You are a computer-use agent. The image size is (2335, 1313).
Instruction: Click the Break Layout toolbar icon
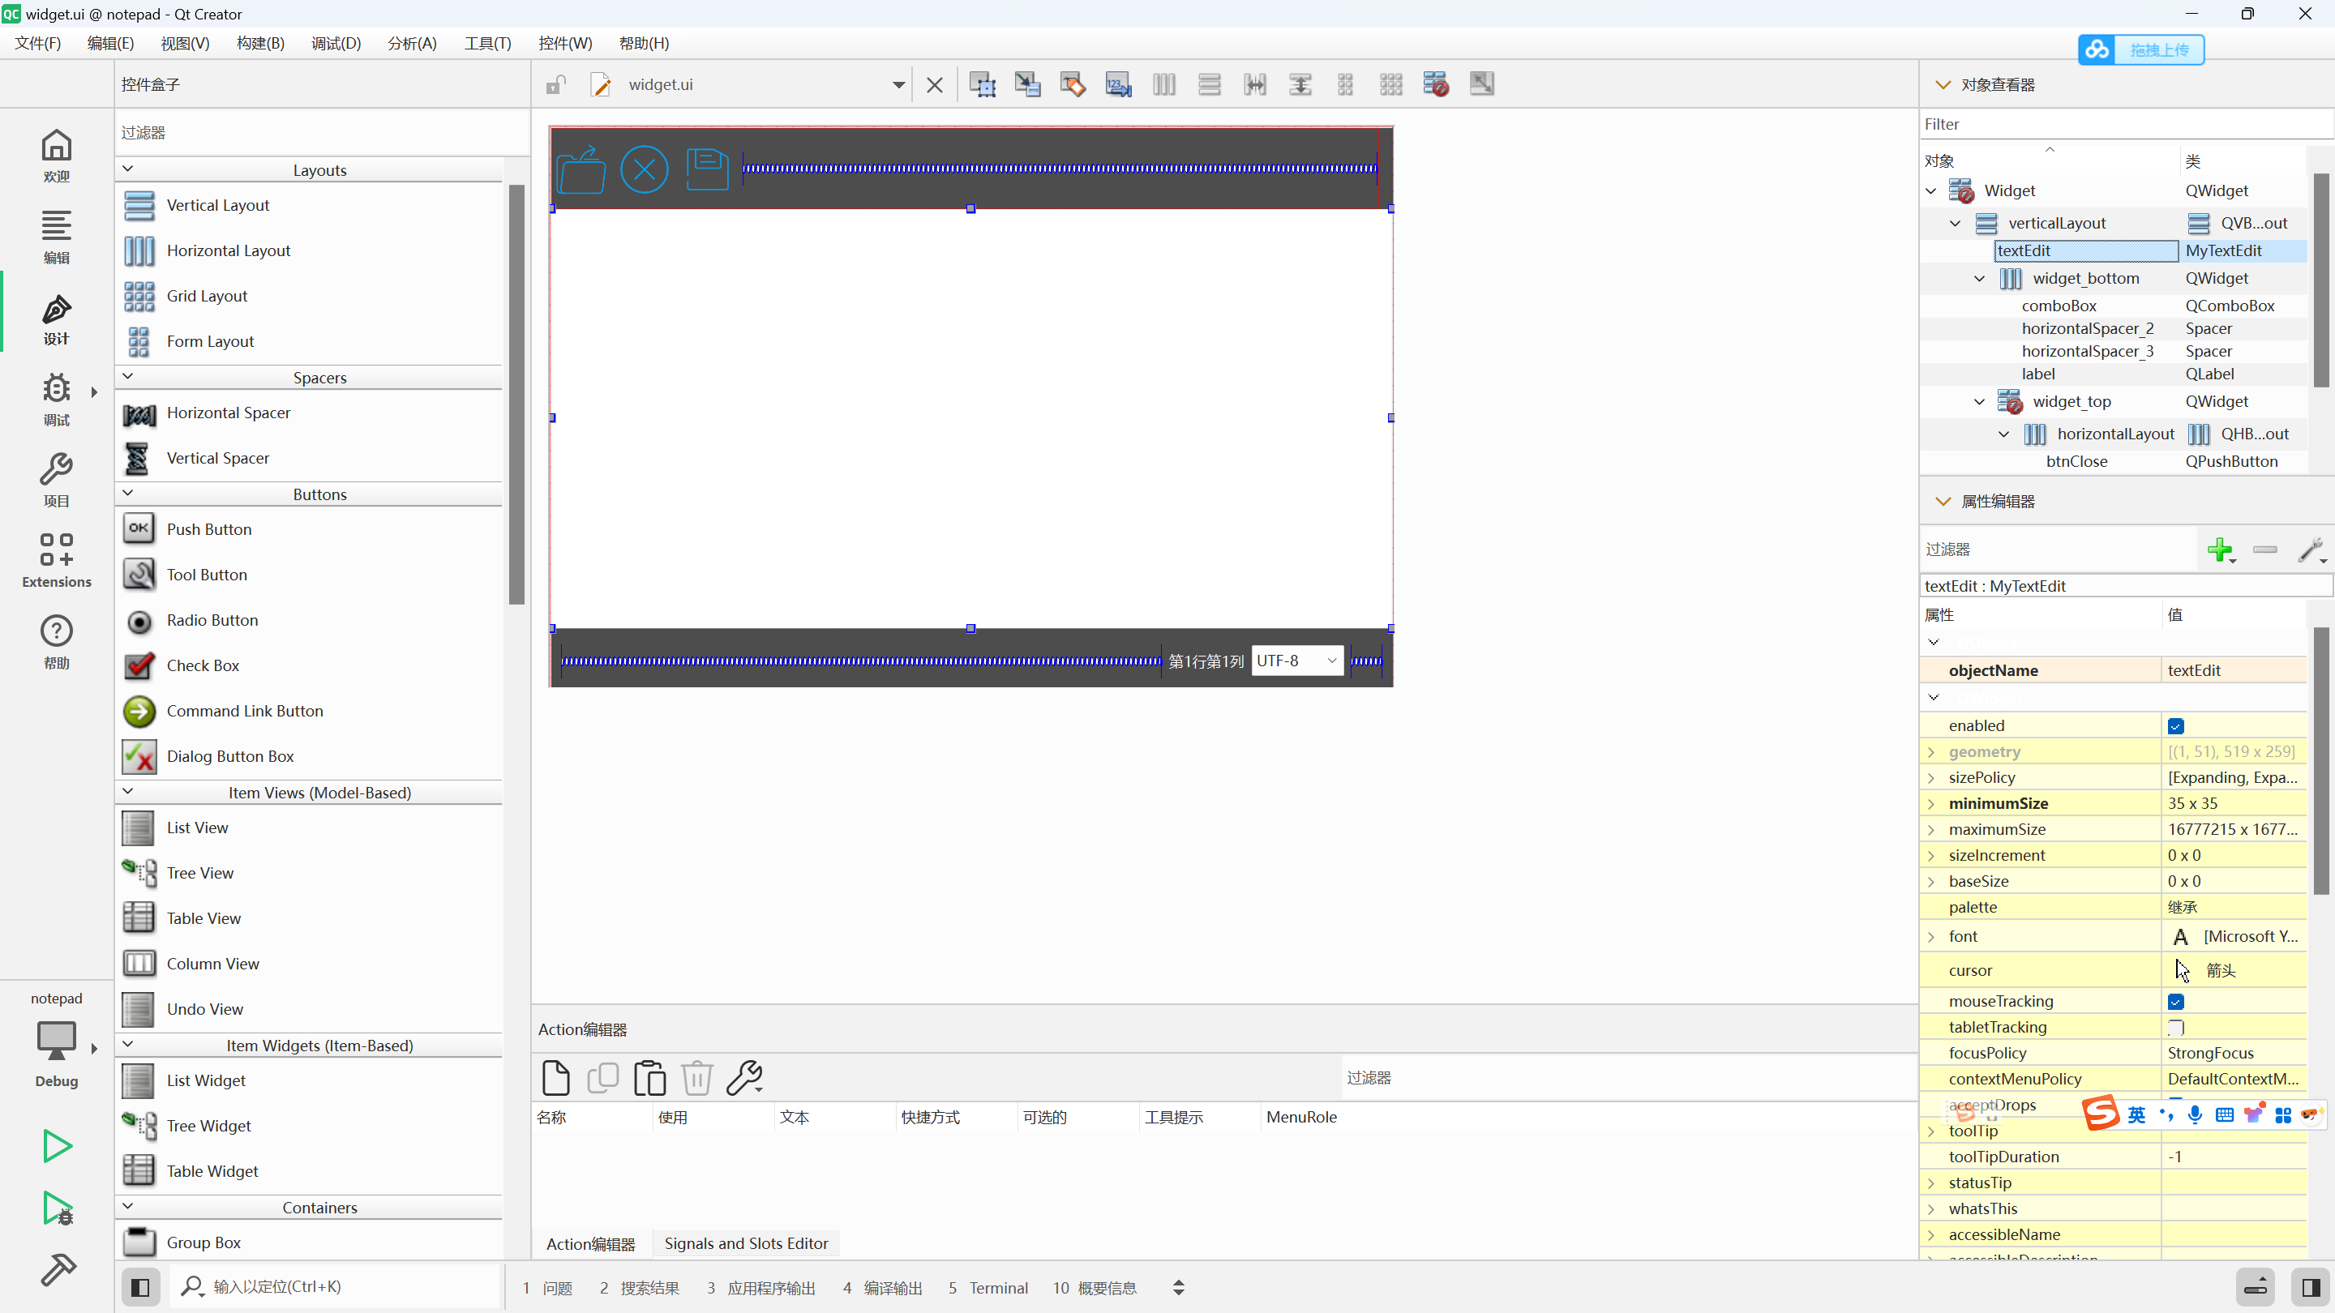tap(1436, 84)
